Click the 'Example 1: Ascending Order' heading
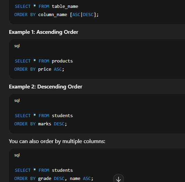This screenshot has height=182, width=185. [44, 32]
